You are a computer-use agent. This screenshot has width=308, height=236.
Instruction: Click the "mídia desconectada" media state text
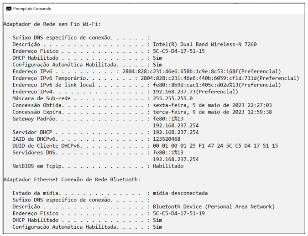pyautogui.click(x=180, y=193)
